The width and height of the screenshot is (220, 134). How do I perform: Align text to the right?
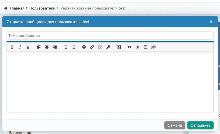point(55,47)
